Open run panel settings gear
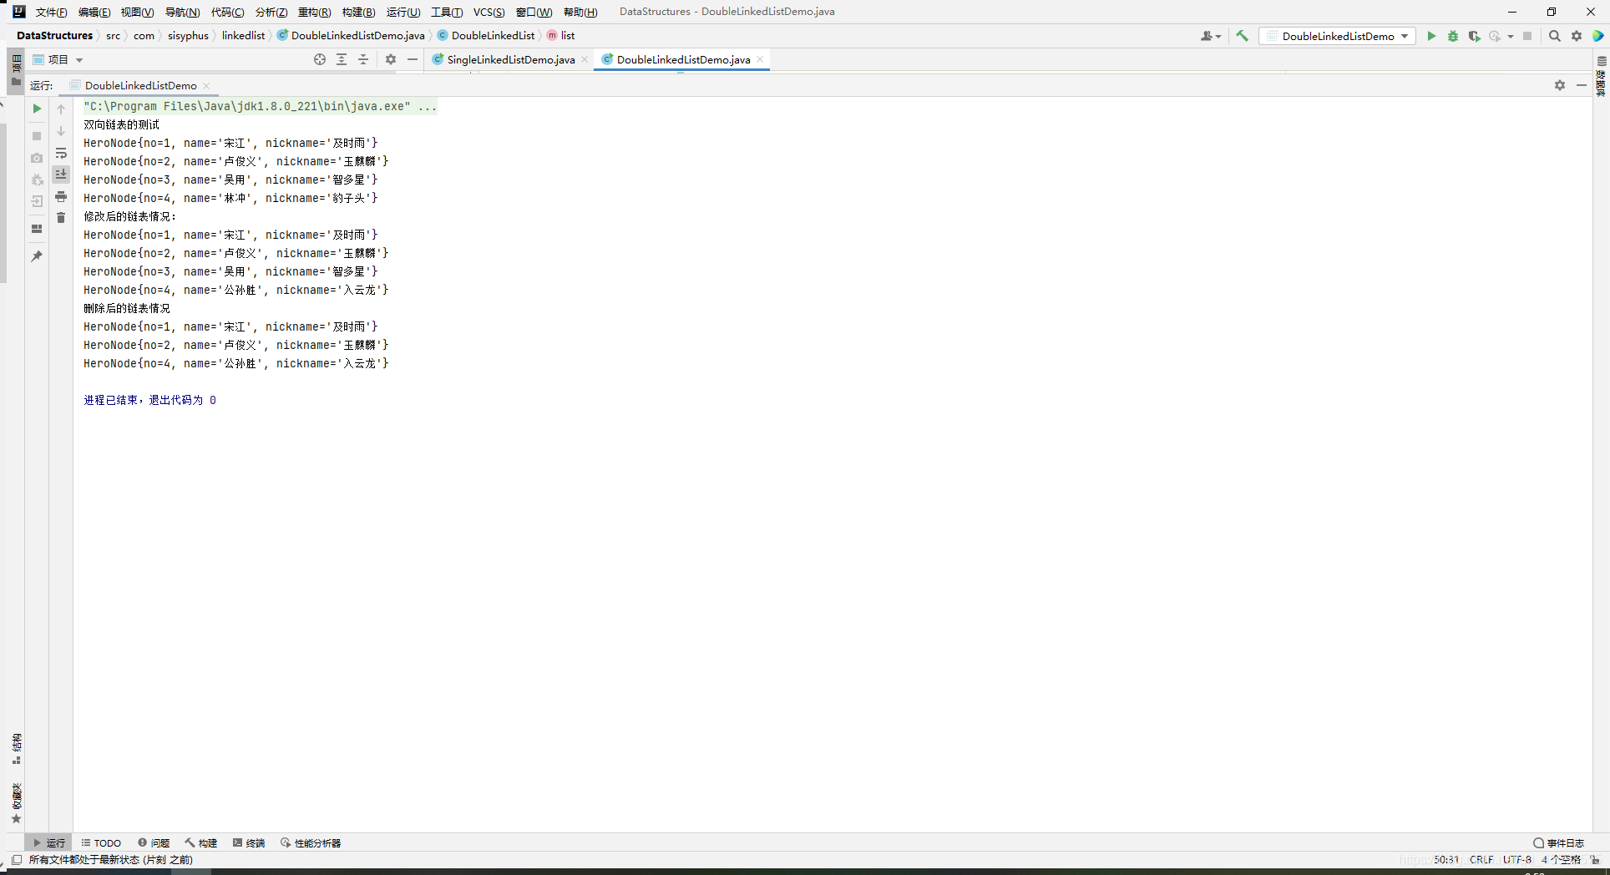The height and width of the screenshot is (875, 1610). coord(1560,85)
